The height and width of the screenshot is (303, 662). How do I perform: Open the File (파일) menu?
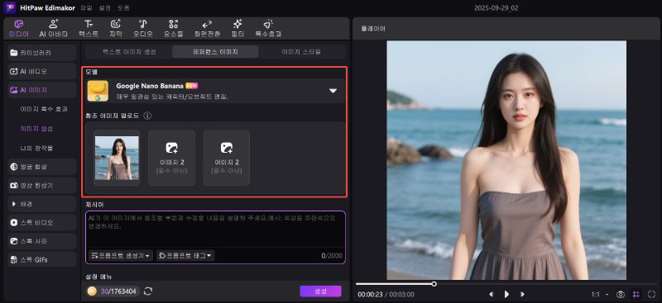(x=86, y=7)
